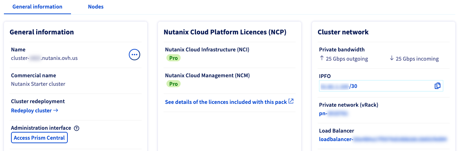Switch to the General information tab
The height and width of the screenshot is (151, 461).
[x=37, y=7]
